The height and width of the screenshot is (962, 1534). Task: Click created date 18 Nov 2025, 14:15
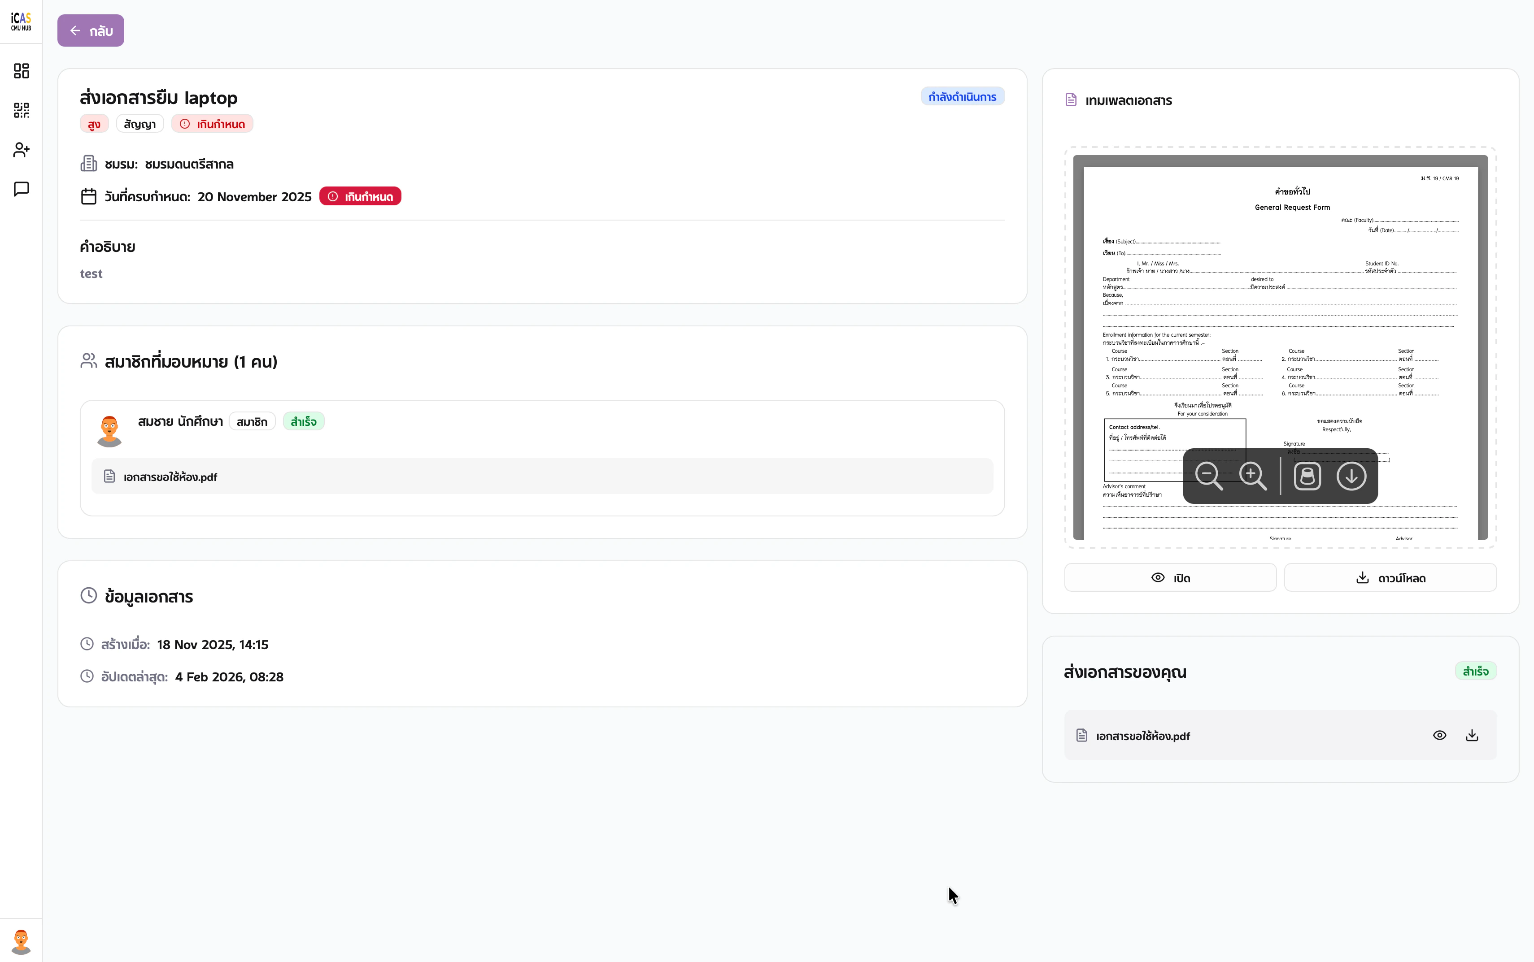[213, 645]
